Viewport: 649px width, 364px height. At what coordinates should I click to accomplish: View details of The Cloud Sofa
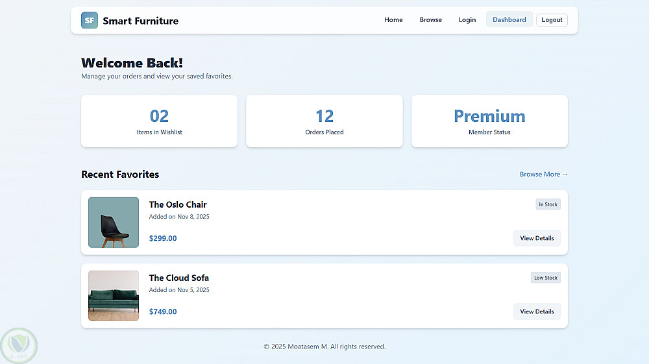(537, 311)
